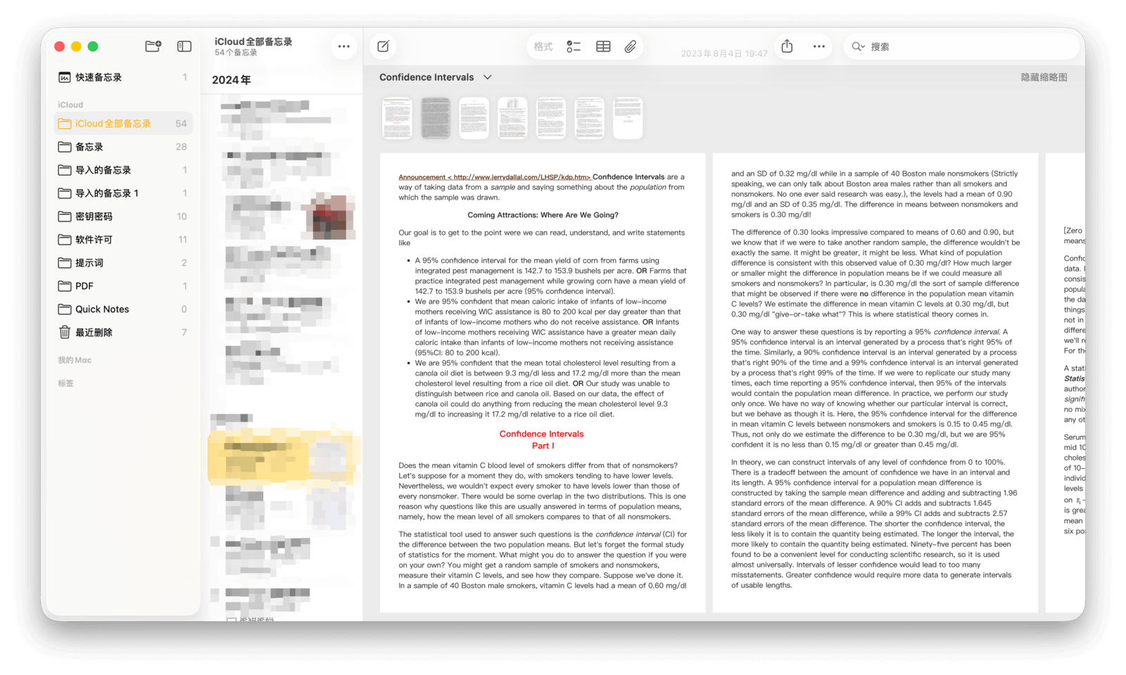Expand the Confidence Intervals attachment dropdown
Image resolution: width=1126 pixels, height=675 pixels.
pyautogui.click(x=488, y=77)
